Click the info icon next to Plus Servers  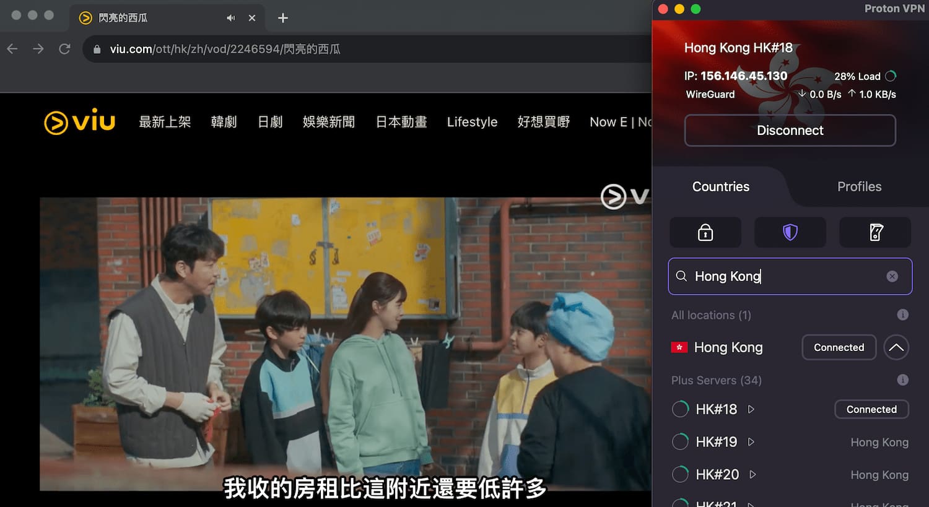coord(902,379)
